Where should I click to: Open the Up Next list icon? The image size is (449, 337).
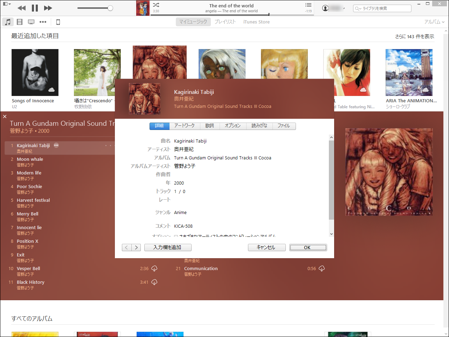tap(308, 5)
